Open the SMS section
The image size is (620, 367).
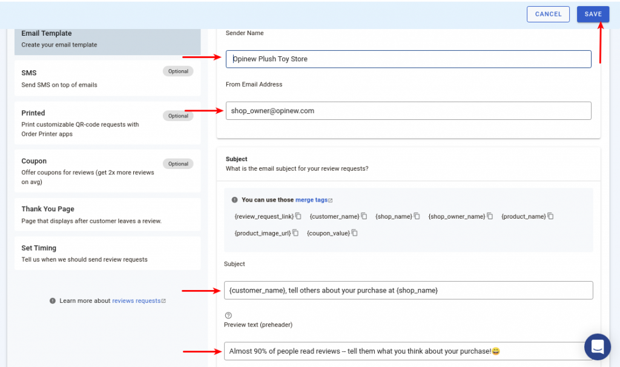point(108,78)
